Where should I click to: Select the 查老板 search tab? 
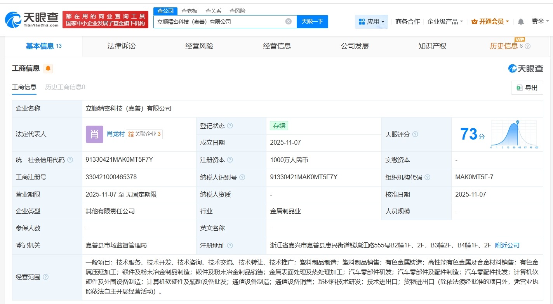[189, 10]
